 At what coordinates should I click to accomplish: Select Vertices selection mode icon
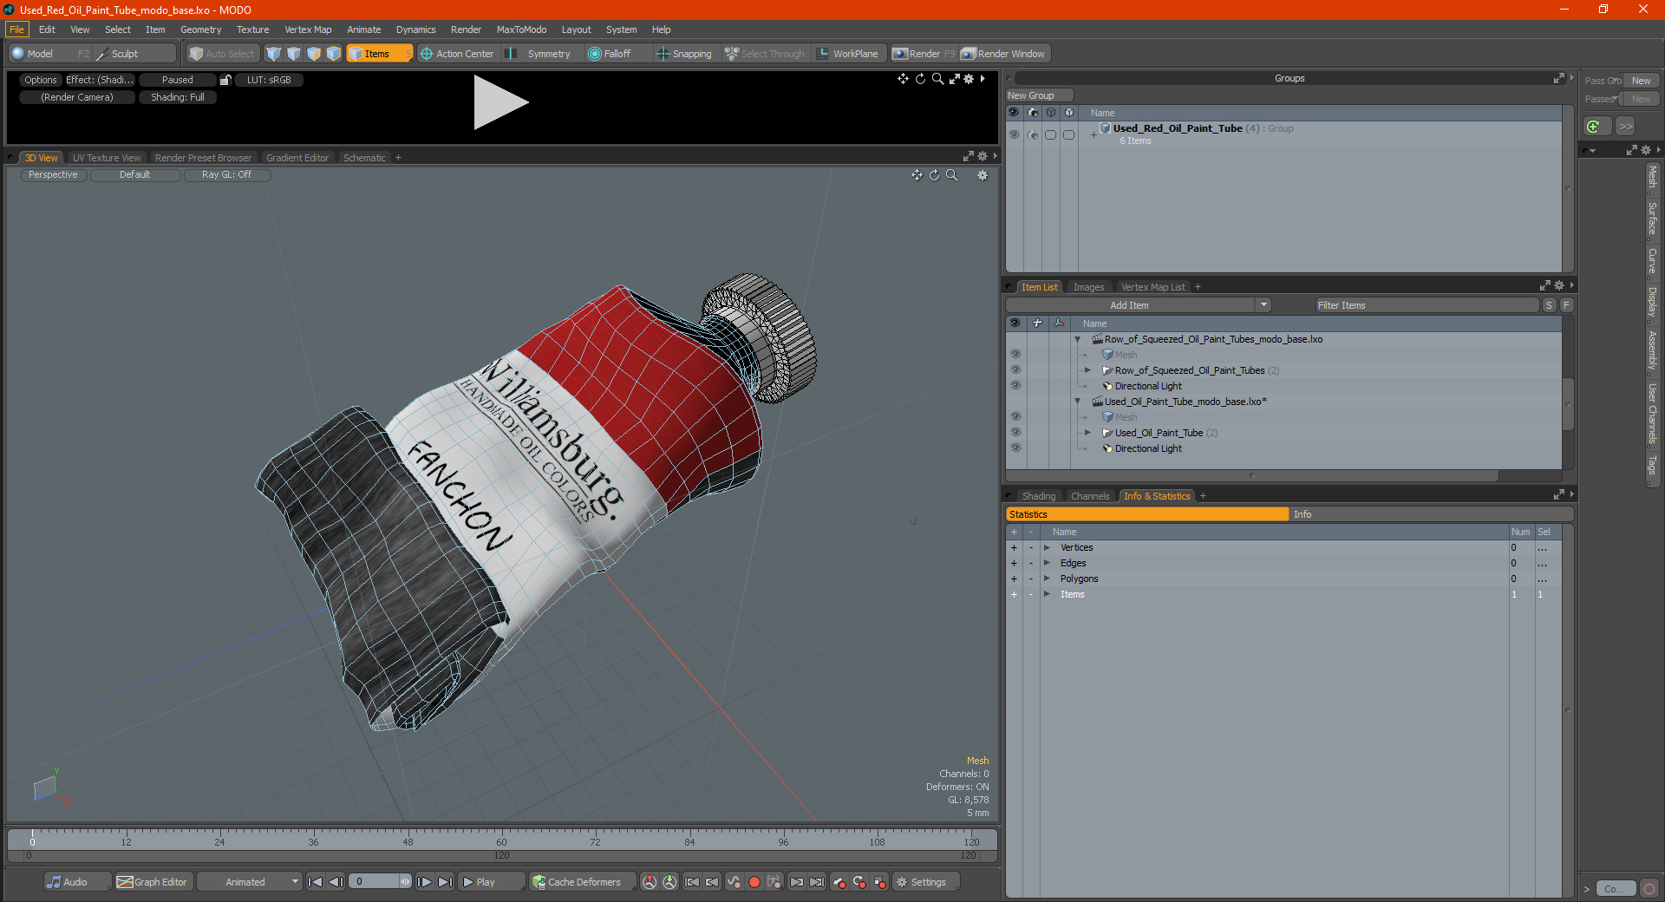[x=274, y=54]
